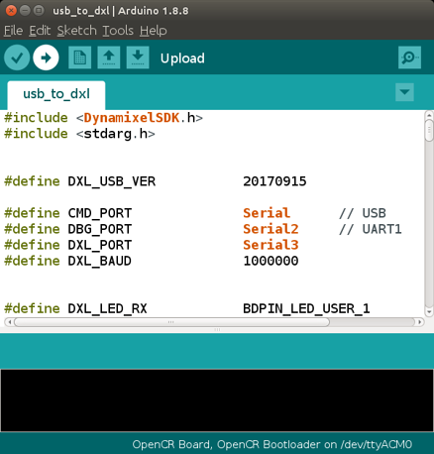Open the Serial Monitor magnifier icon
Screen dimensions: 434x454
tap(409, 57)
